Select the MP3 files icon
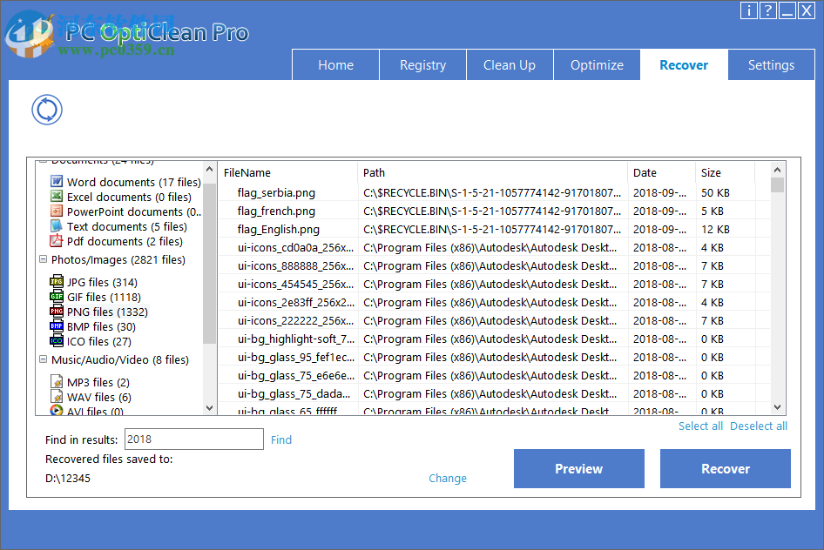Screen dimensions: 824x550 pos(57,381)
